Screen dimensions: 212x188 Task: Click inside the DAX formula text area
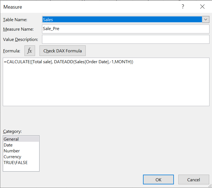coord(106,84)
